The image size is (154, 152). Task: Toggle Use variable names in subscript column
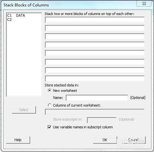tap(49, 127)
